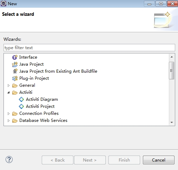Click the Finish button
The width and height of the screenshot is (178, 170).
tap(124, 160)
